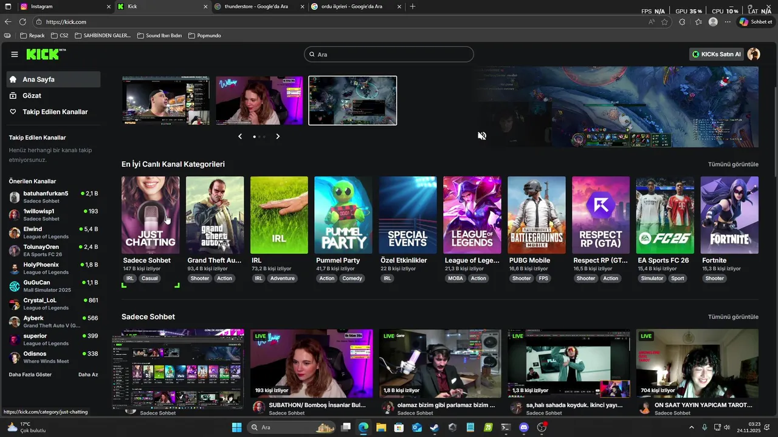Open PUBG Mobile category card

[537, 215]
